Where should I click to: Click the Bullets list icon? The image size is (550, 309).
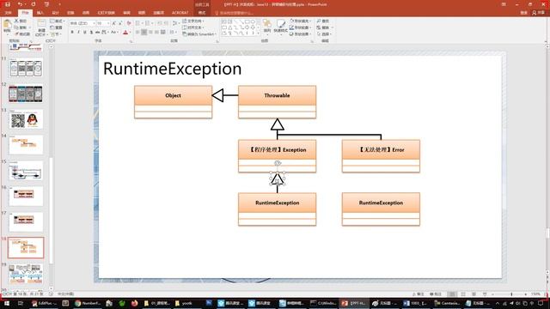(x=137, y=23)
